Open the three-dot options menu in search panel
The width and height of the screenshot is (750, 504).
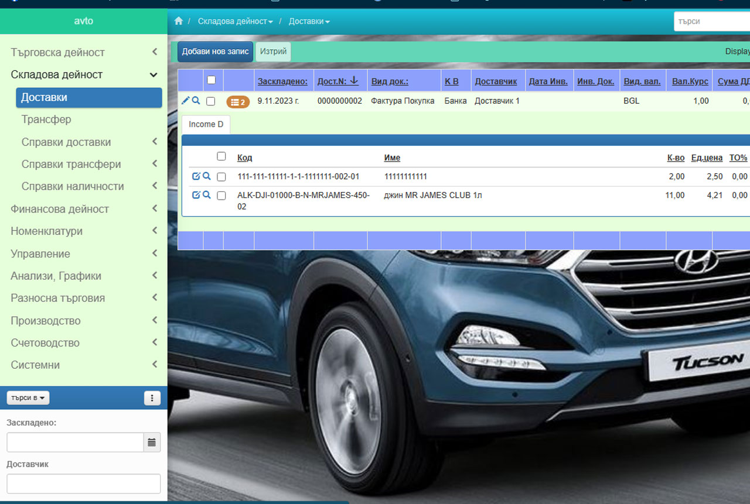point(152,398)
